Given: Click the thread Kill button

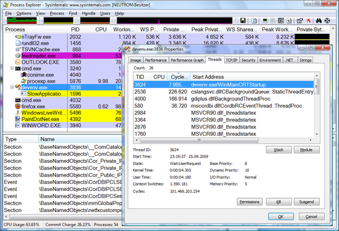Looking at the screenshot, I should pos(279,202).
